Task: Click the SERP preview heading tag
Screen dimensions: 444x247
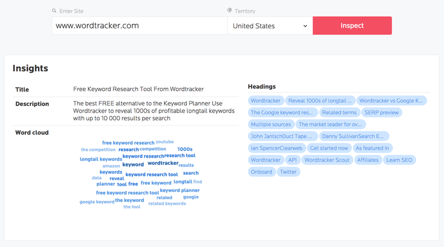Action: point(381,113)
